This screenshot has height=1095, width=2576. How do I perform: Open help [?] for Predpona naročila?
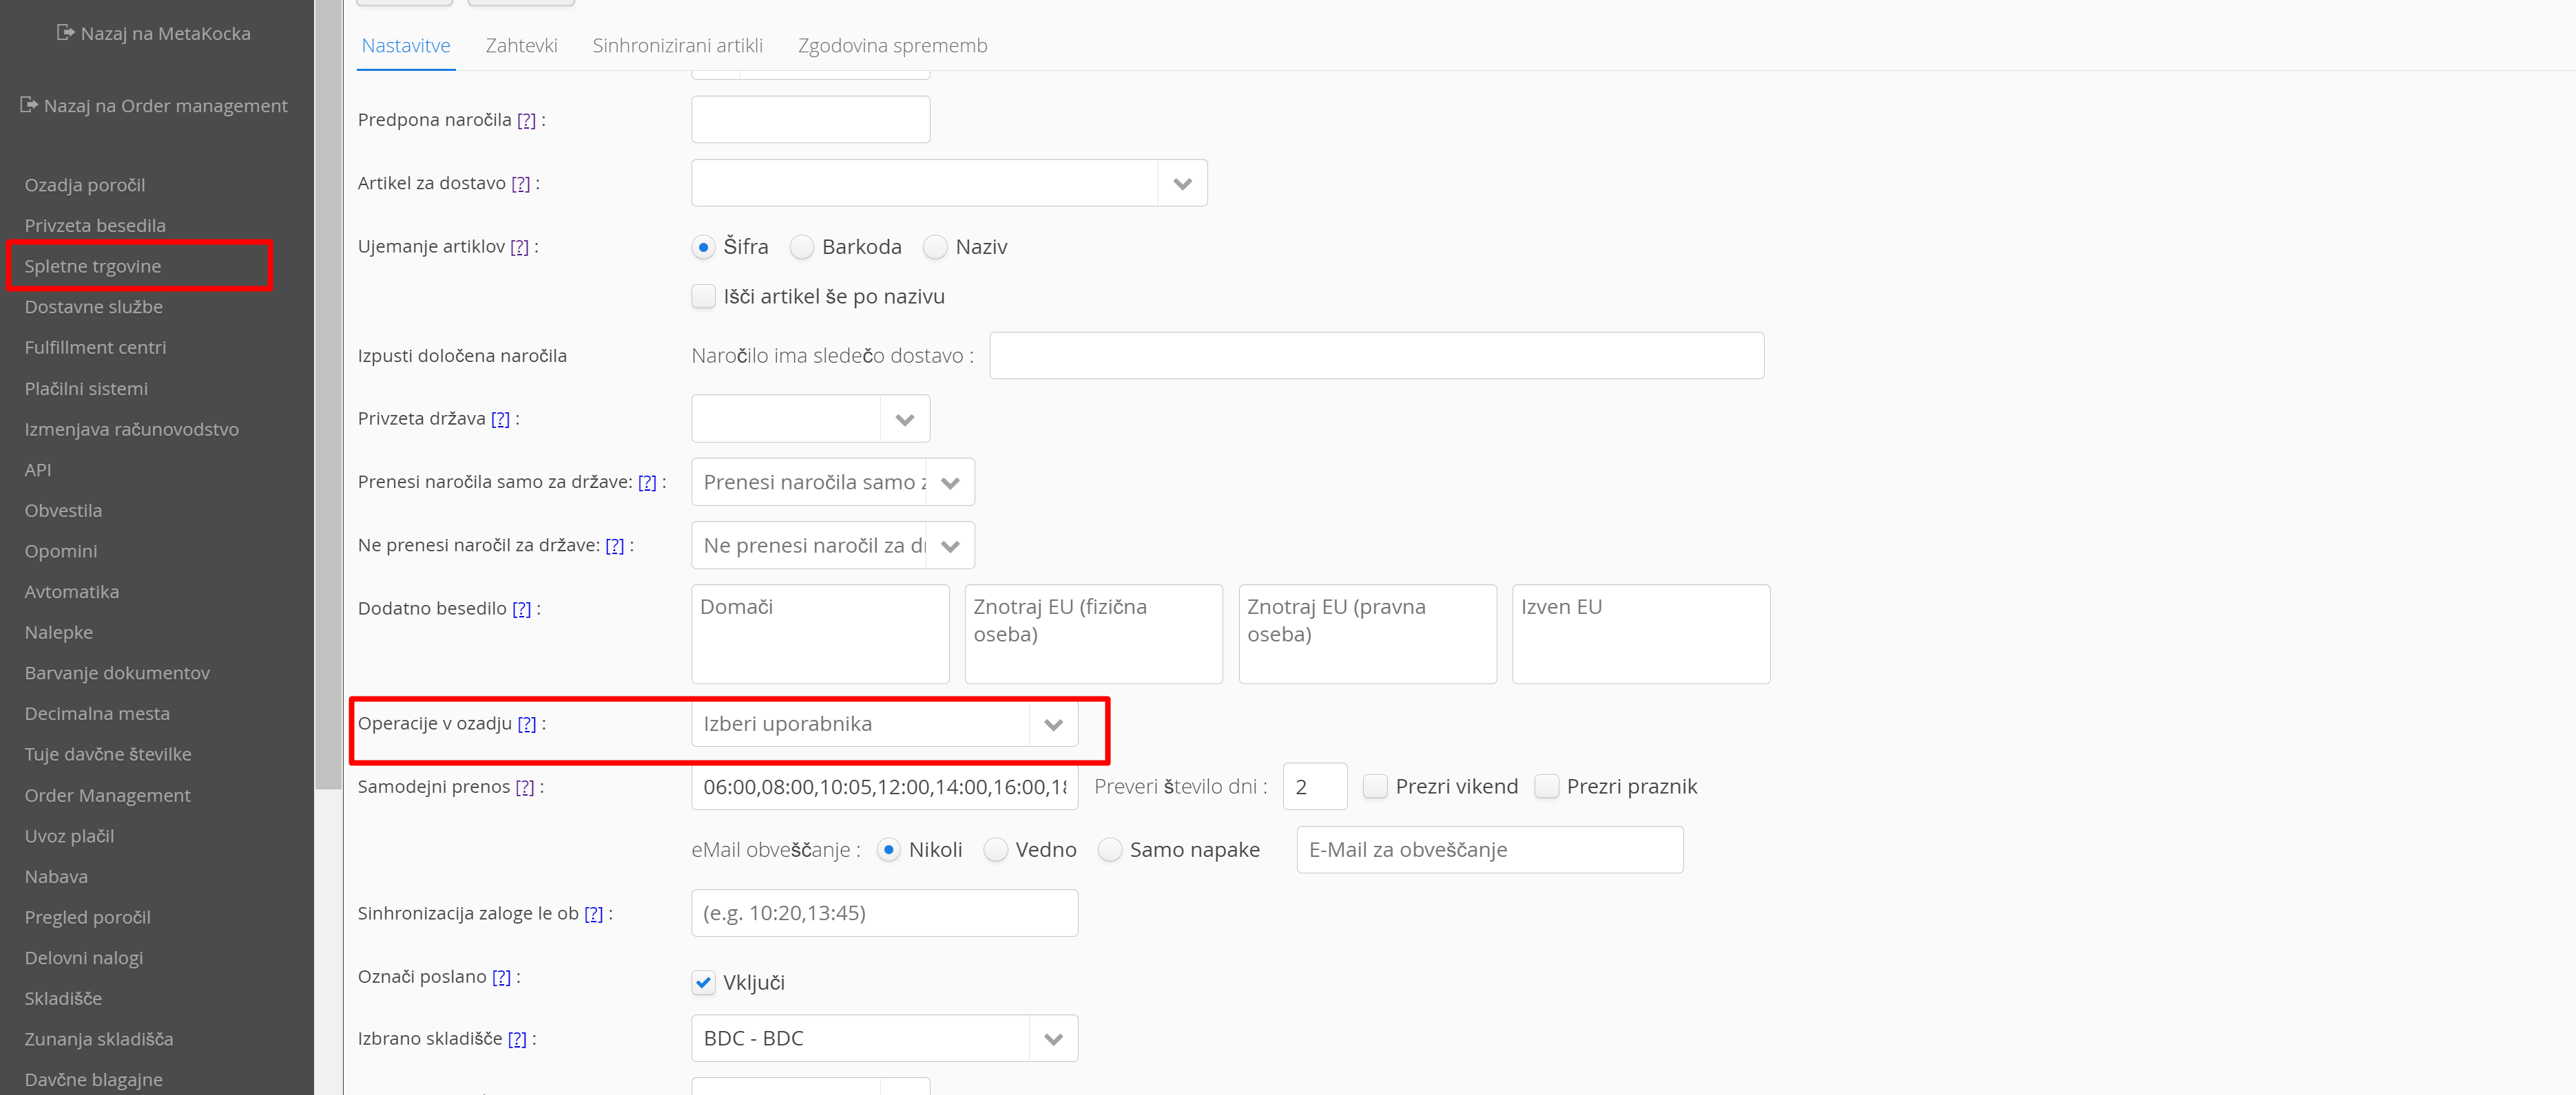pyautogui.click(x=526, y=120)
